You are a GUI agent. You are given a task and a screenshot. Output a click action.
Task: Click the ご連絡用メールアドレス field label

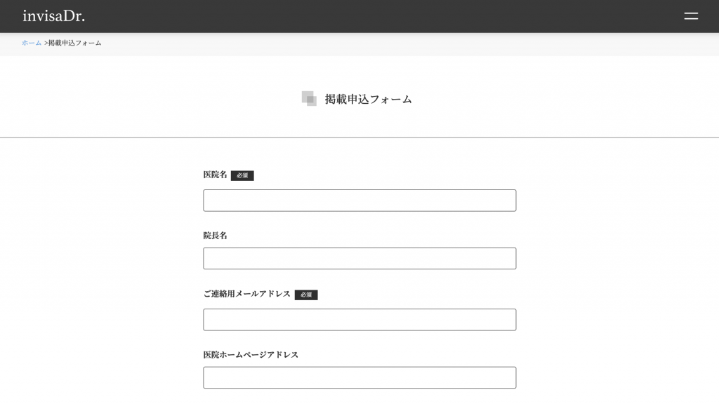(246, 294)
